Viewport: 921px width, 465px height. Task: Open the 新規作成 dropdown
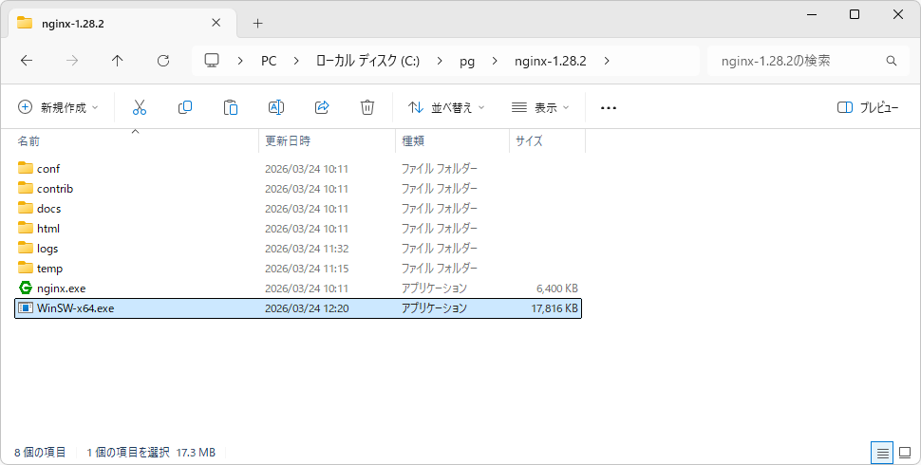click(58, 107)
